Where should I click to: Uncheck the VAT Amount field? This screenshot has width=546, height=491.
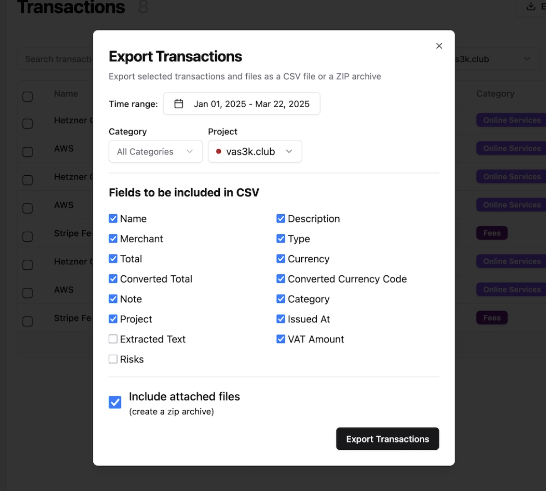[x=281, y=339]
